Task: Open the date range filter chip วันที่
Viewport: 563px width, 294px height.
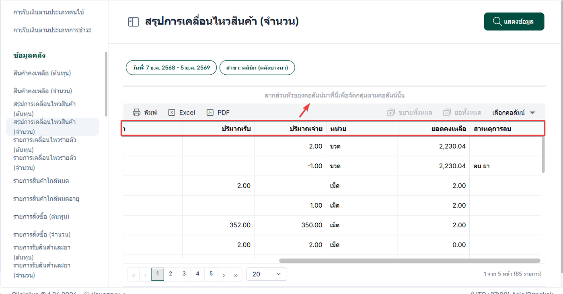Action: [x=171, y=67]
